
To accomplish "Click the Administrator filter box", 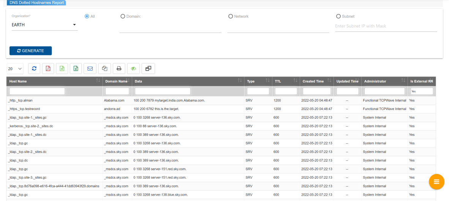I will click(384, 91).
